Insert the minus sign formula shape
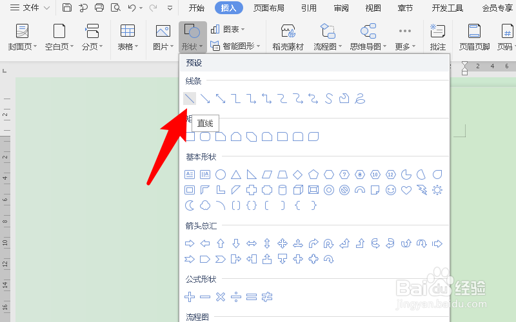 205,297
